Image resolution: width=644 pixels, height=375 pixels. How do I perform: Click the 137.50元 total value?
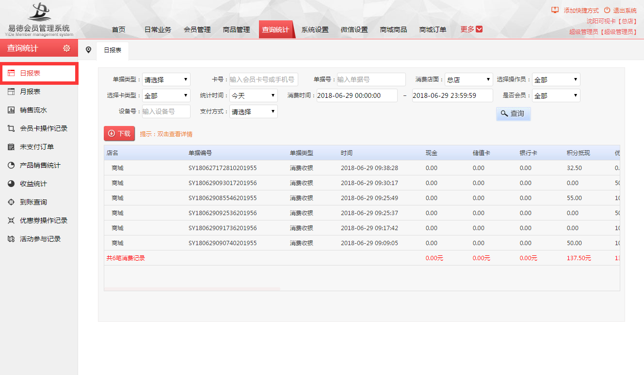click(579, 258)
